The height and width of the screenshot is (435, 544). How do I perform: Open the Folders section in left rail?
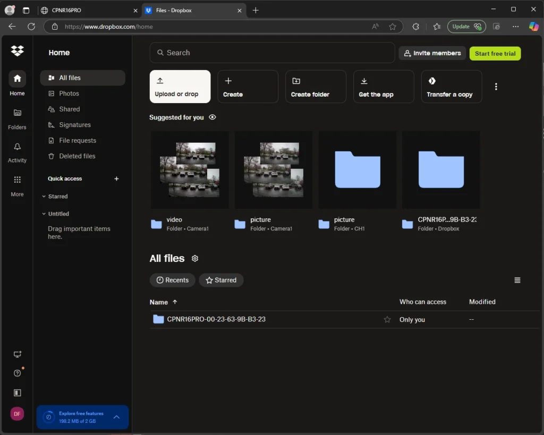[17, 119]
